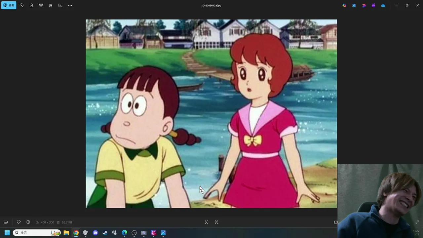Screen dimensions: 423x238
Task: Click the file name s048089042a.jpg
Action: click(211, 5)
